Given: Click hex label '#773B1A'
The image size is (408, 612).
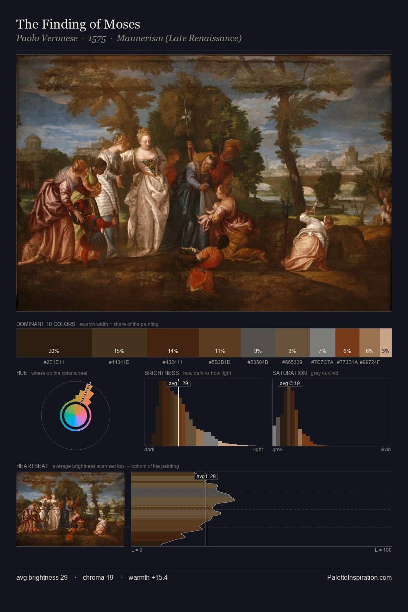Looking at the screenshot, I should (x=347, y=362).
